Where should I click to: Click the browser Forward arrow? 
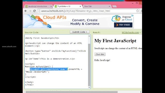[30, 11]
